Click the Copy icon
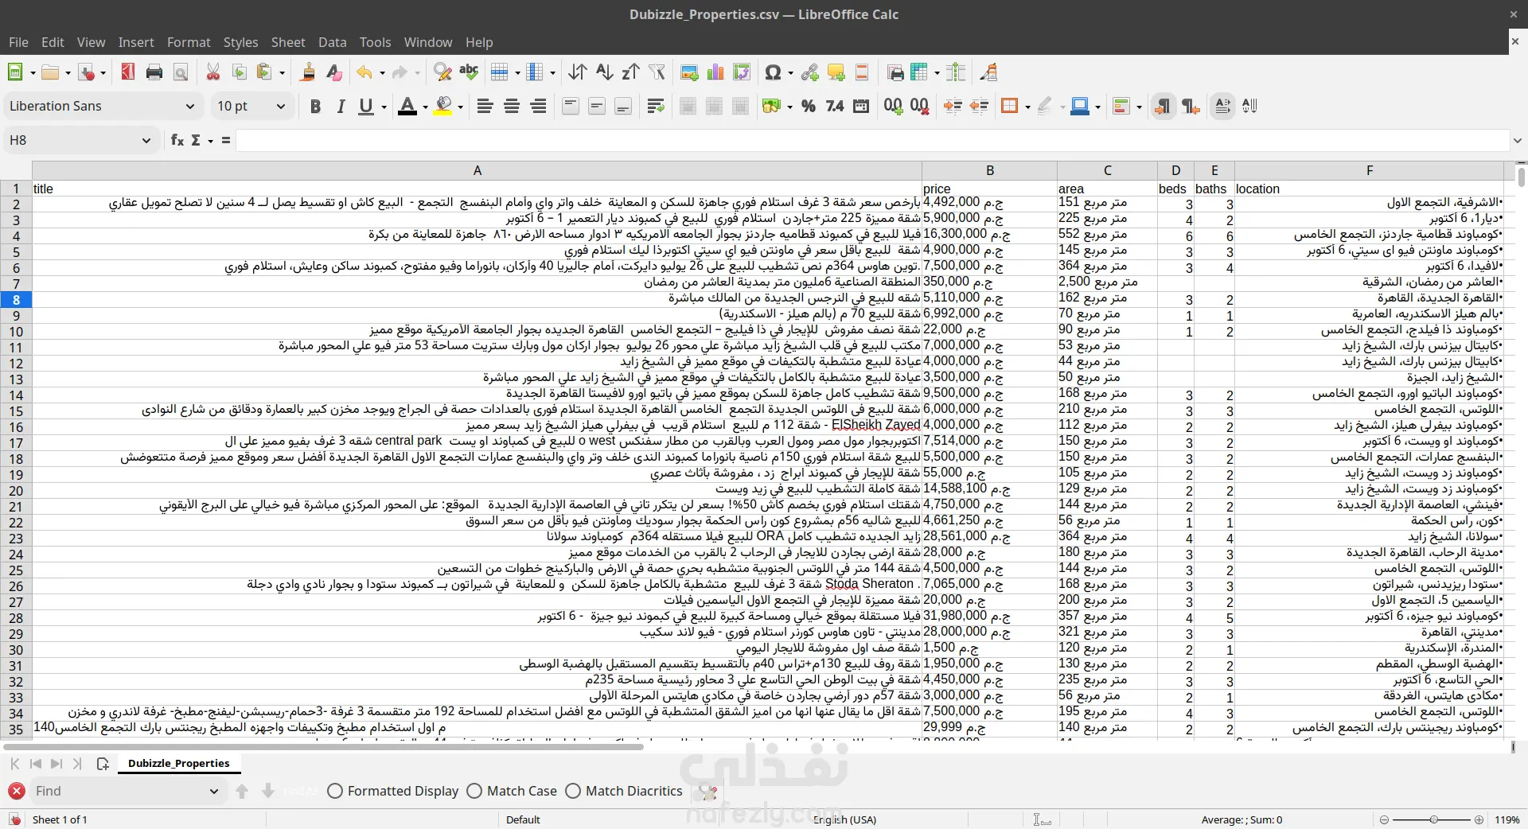1528x829 pixels. (x=239, y=72)
